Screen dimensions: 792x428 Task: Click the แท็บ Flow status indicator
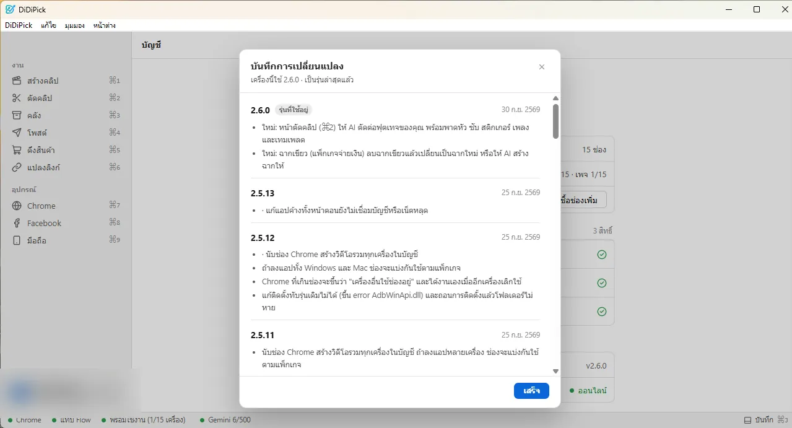point(71,420)
